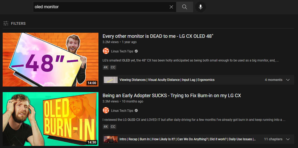The width and height of the screenshot is (298, 148).
Task: Click '3.3M views • 10 months ago' text
Action: 123,101
